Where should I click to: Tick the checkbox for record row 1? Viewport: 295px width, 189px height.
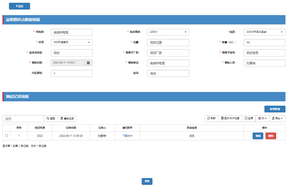7,135
